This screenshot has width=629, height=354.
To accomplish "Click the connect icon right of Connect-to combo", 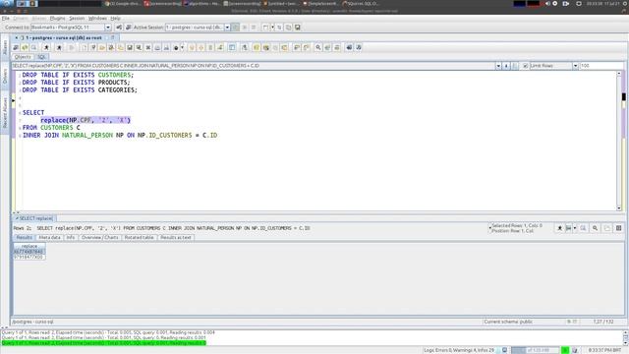I will 119,28.
